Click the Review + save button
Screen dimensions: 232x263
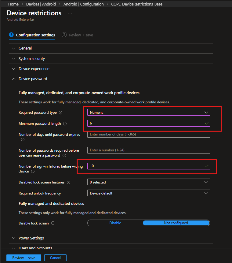click(24, 258)
